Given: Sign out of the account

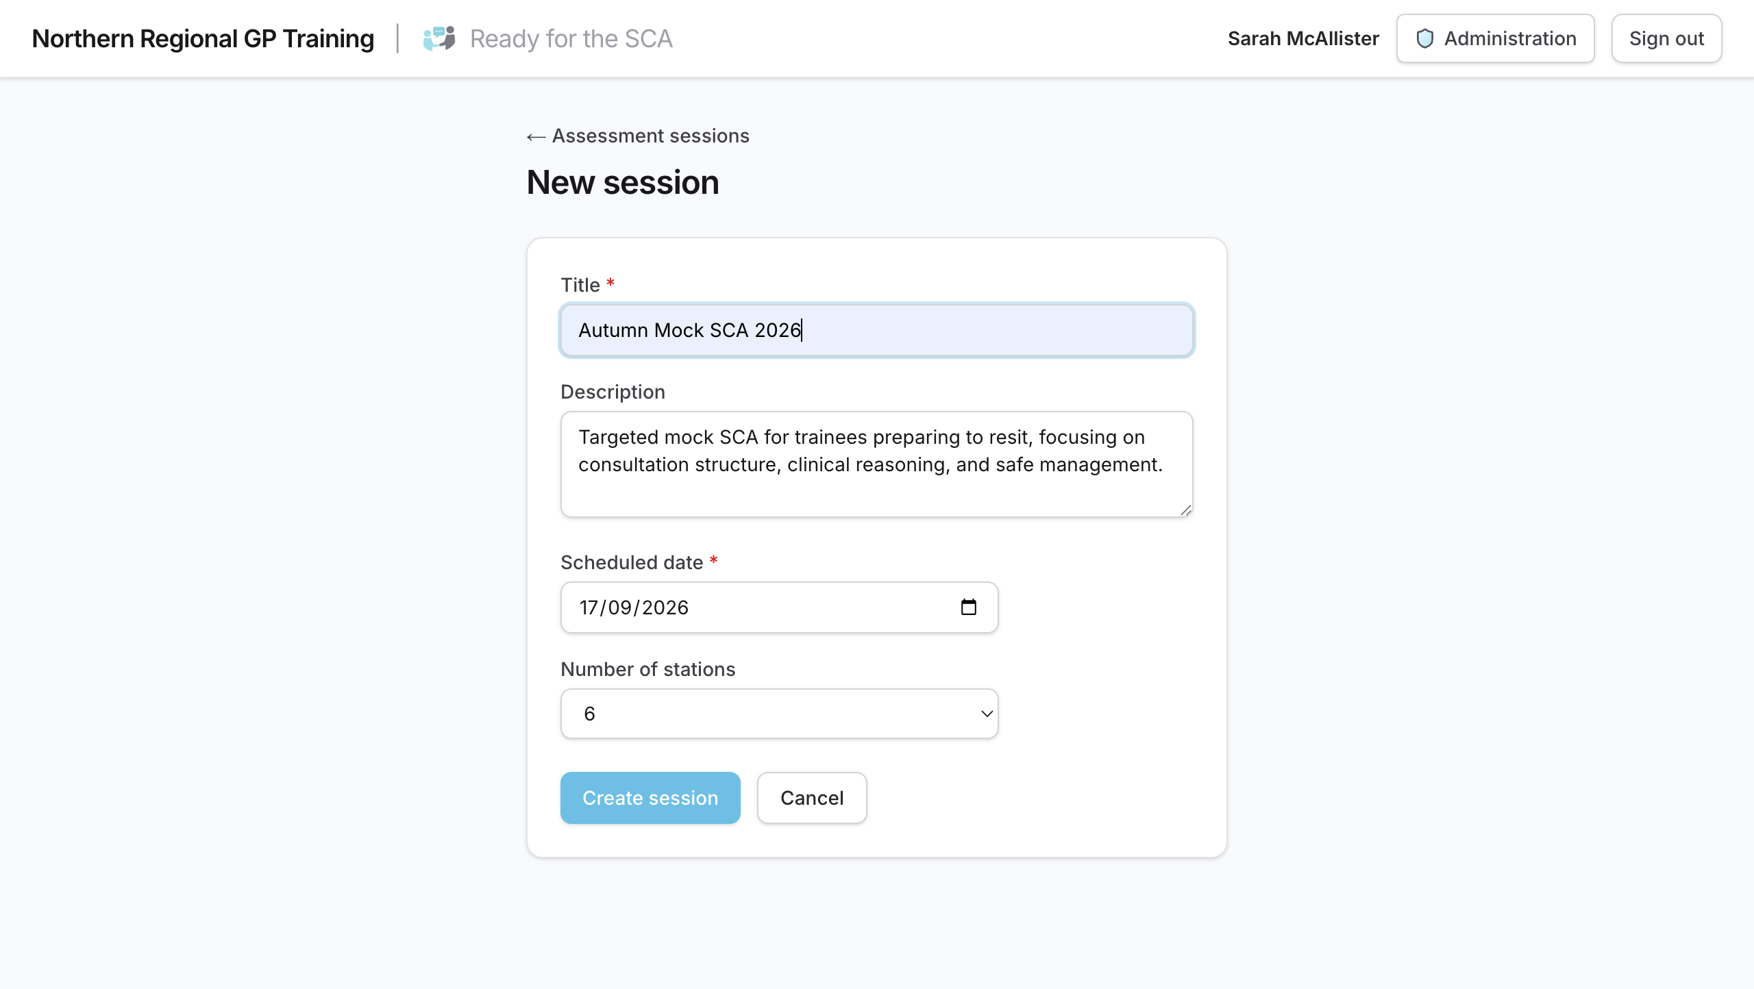Looking at the screenshot, I should click(x=1666, y=38).
